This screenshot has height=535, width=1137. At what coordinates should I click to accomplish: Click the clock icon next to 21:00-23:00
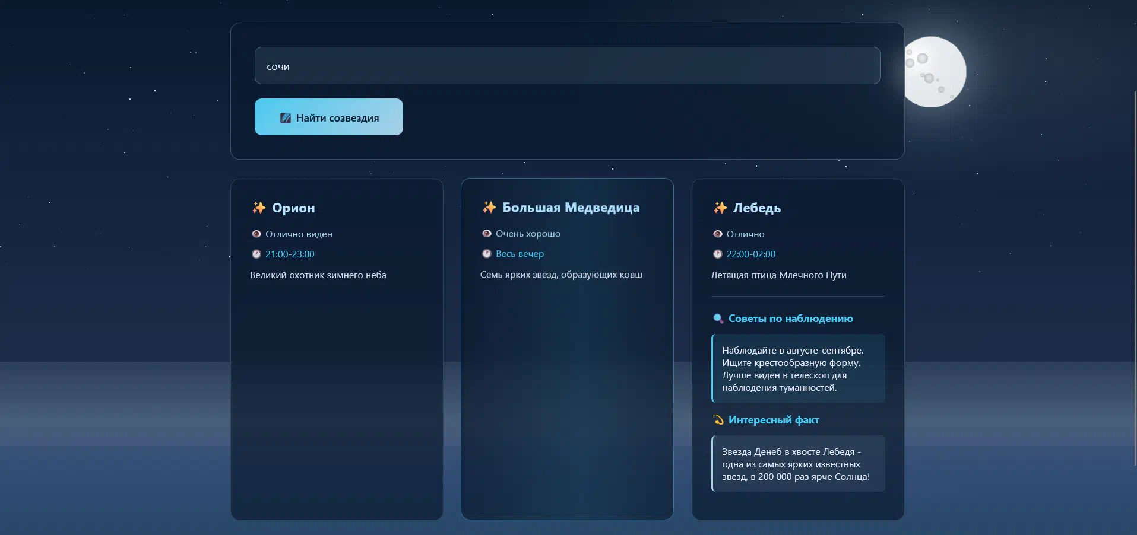(x=256, y=254)
